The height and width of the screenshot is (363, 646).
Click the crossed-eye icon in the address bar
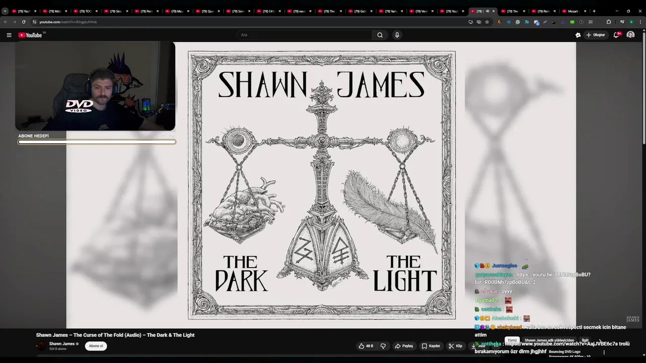tap(478, 22)
